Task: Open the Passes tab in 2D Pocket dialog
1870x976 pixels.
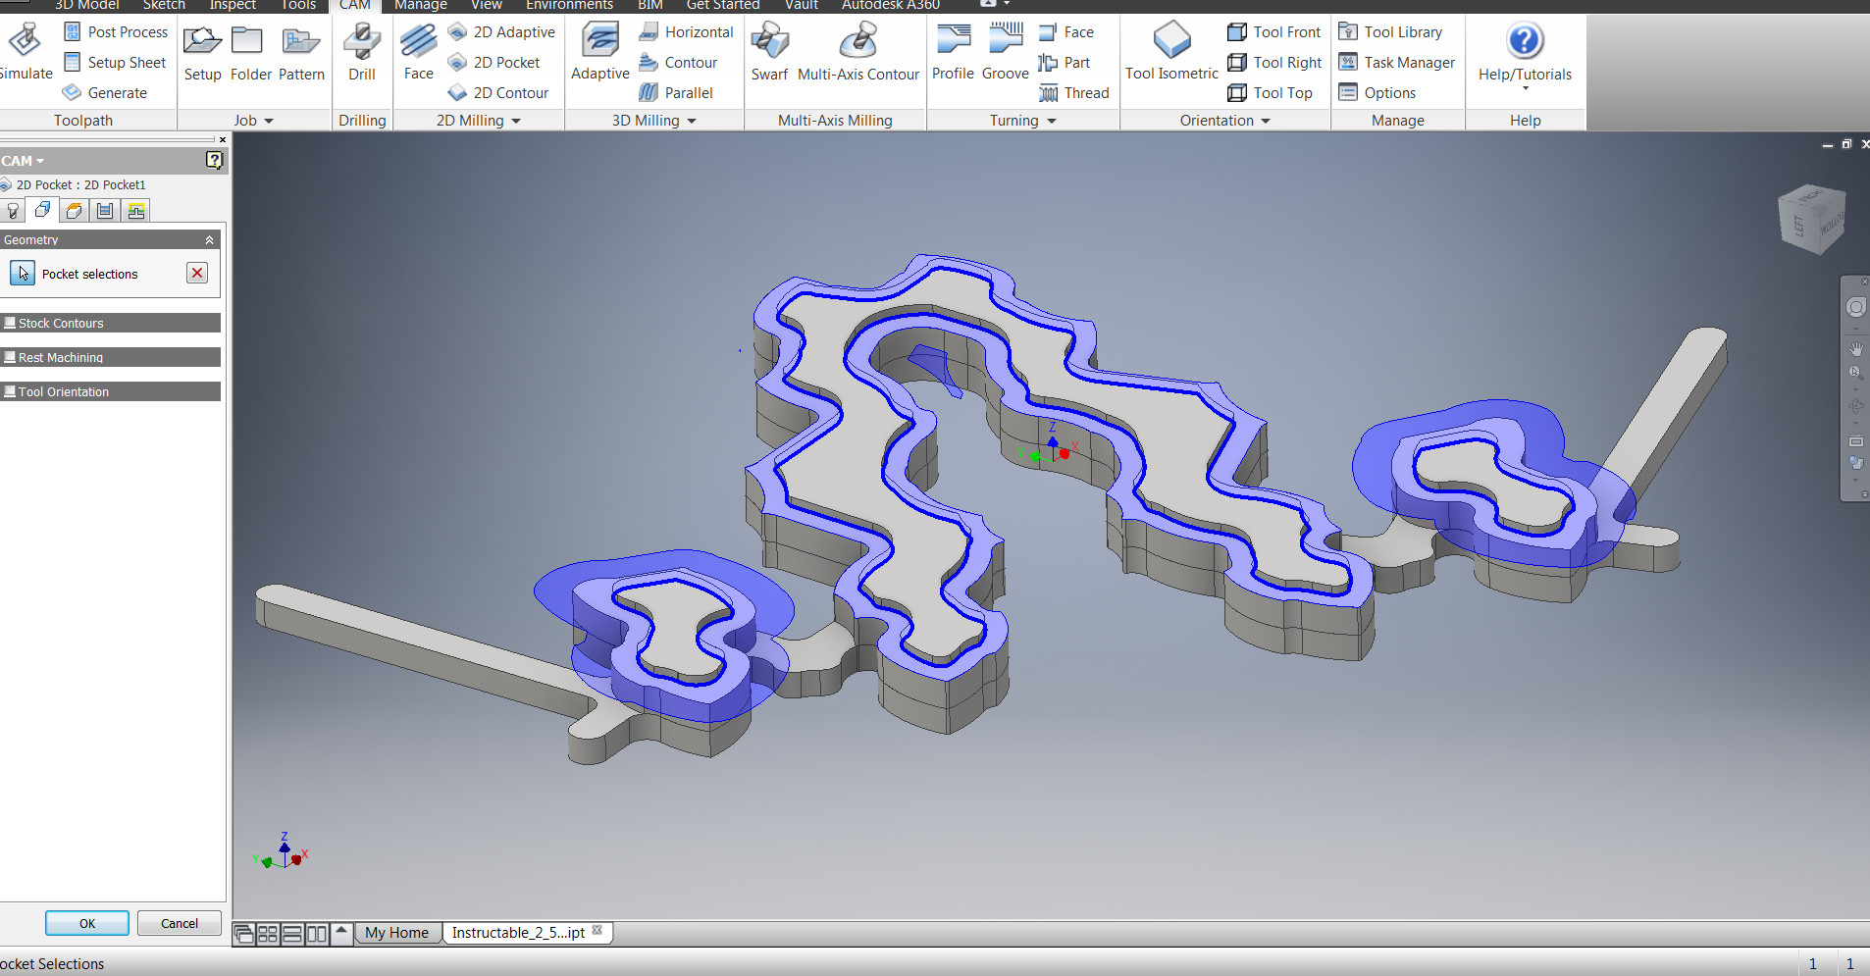Action: point(105,210)
